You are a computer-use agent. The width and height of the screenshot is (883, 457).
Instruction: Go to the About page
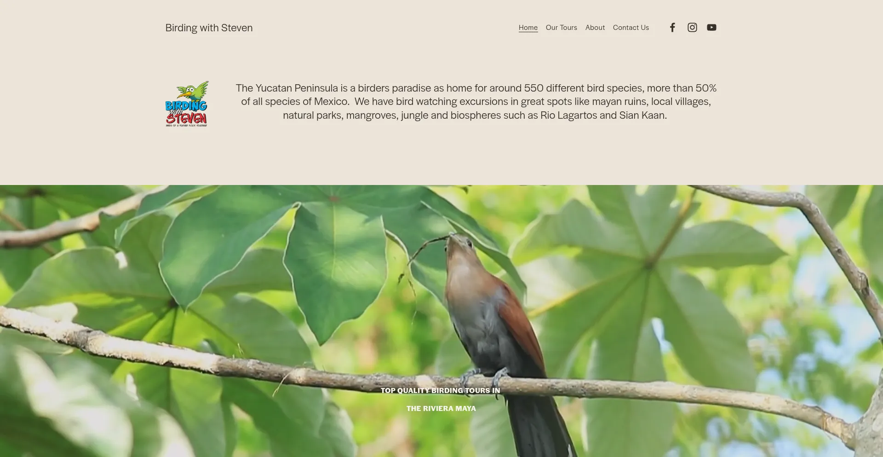click(595, 28)
